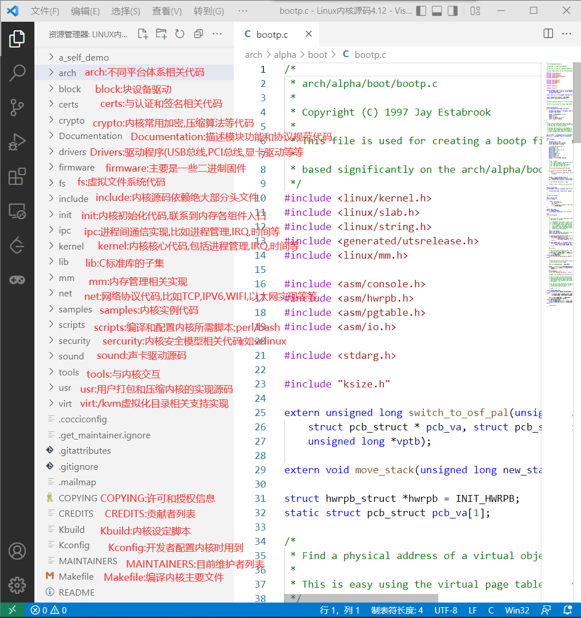
Task: Open the 选择(S) menu
Action: (x=125, y=11)
